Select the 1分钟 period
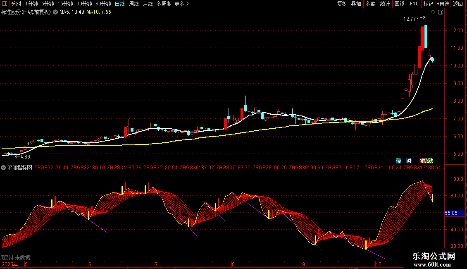467x269 pixels. click(x=31, y=4)
